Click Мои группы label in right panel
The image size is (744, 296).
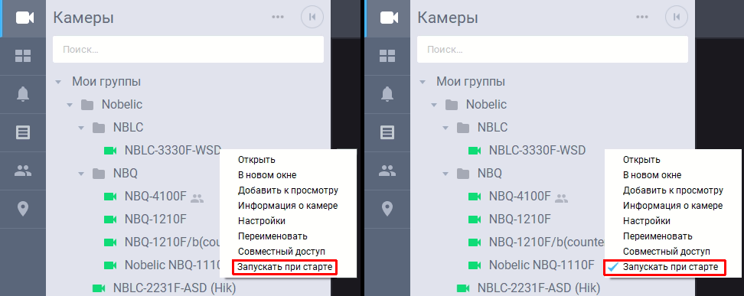click(470, 82)
